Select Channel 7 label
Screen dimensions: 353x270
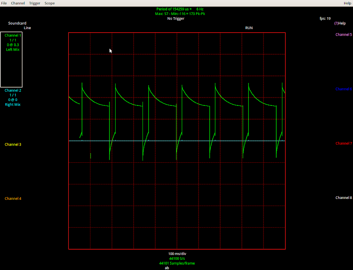(x=343, y=143)
